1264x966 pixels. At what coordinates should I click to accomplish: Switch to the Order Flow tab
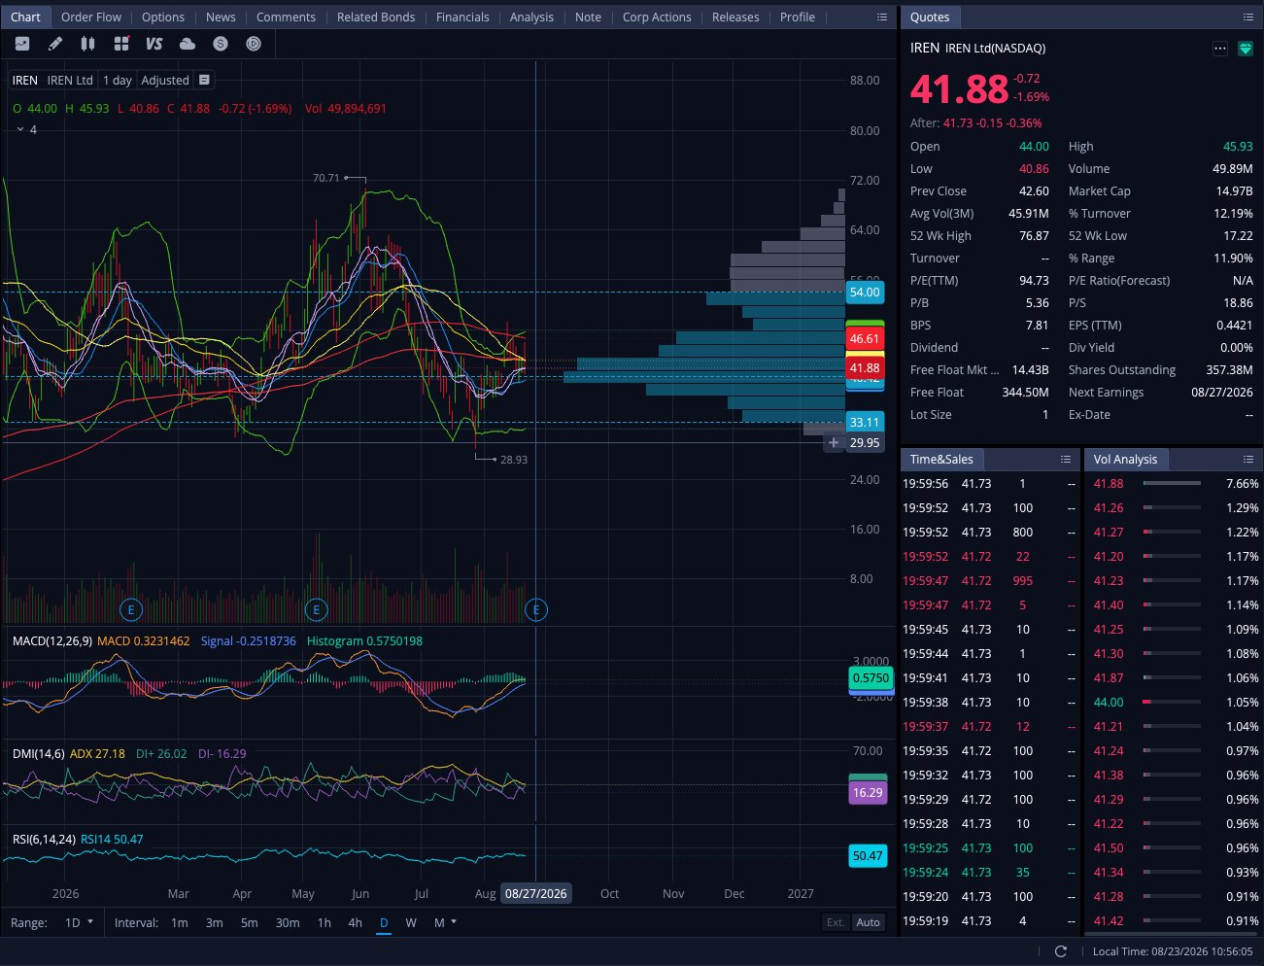[91, 17]
